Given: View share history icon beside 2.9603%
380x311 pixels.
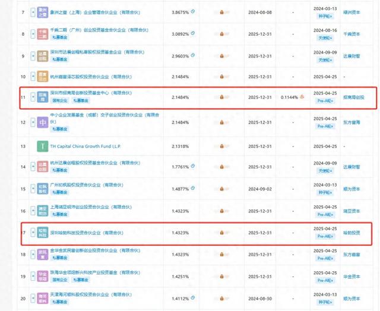Looking at the screenshot, I should [192, 55].
